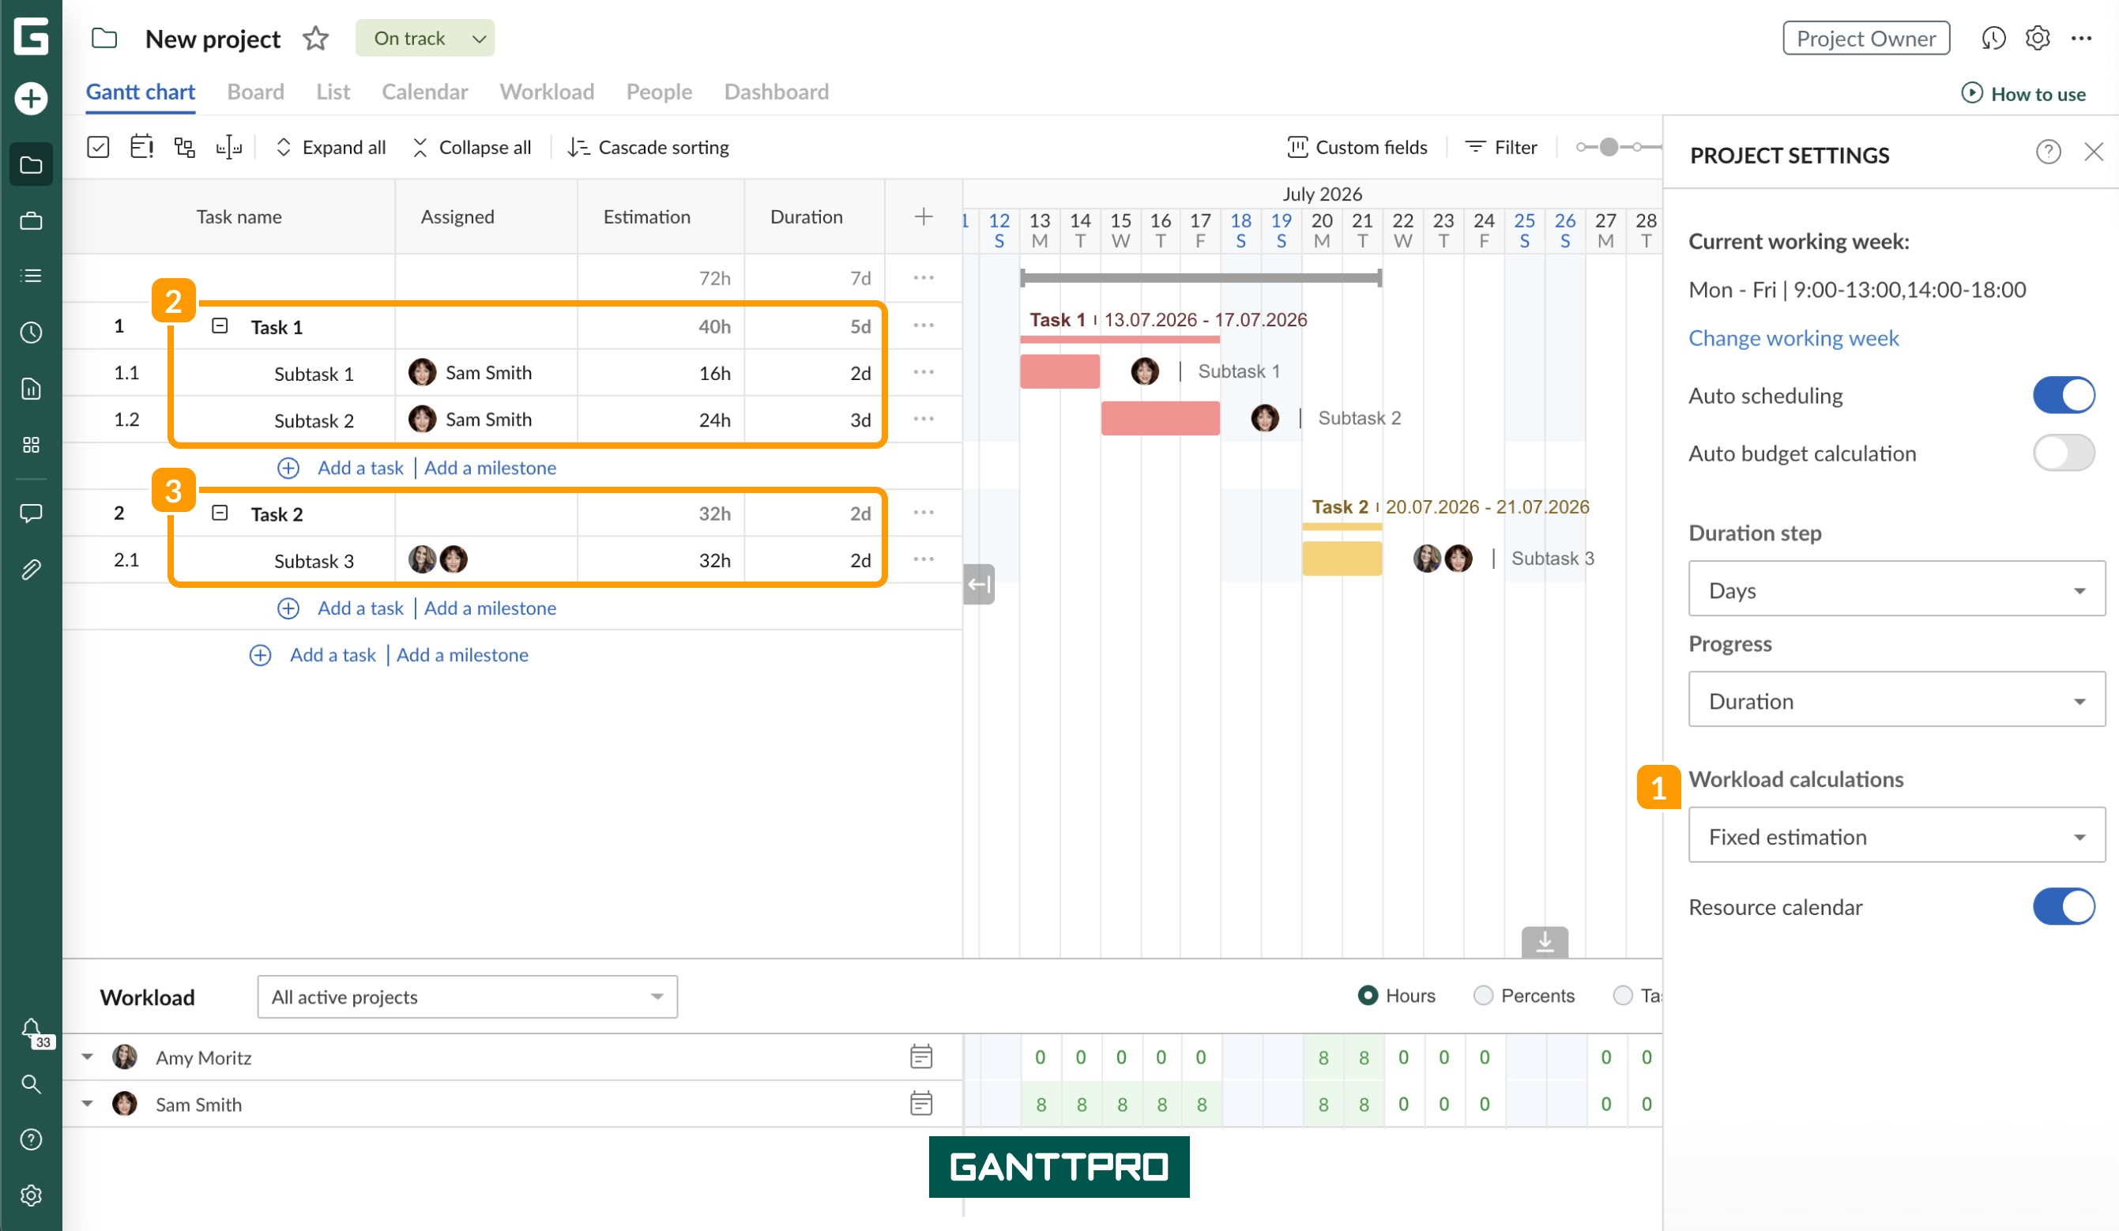The width and height of the screenshot is (2119, 1231).
Task: Switch to the Workload tab
Action: pos(547,92)
